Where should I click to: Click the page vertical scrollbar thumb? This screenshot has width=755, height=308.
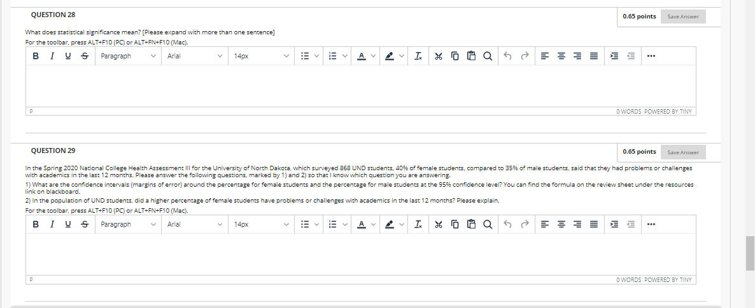[750, 253]
